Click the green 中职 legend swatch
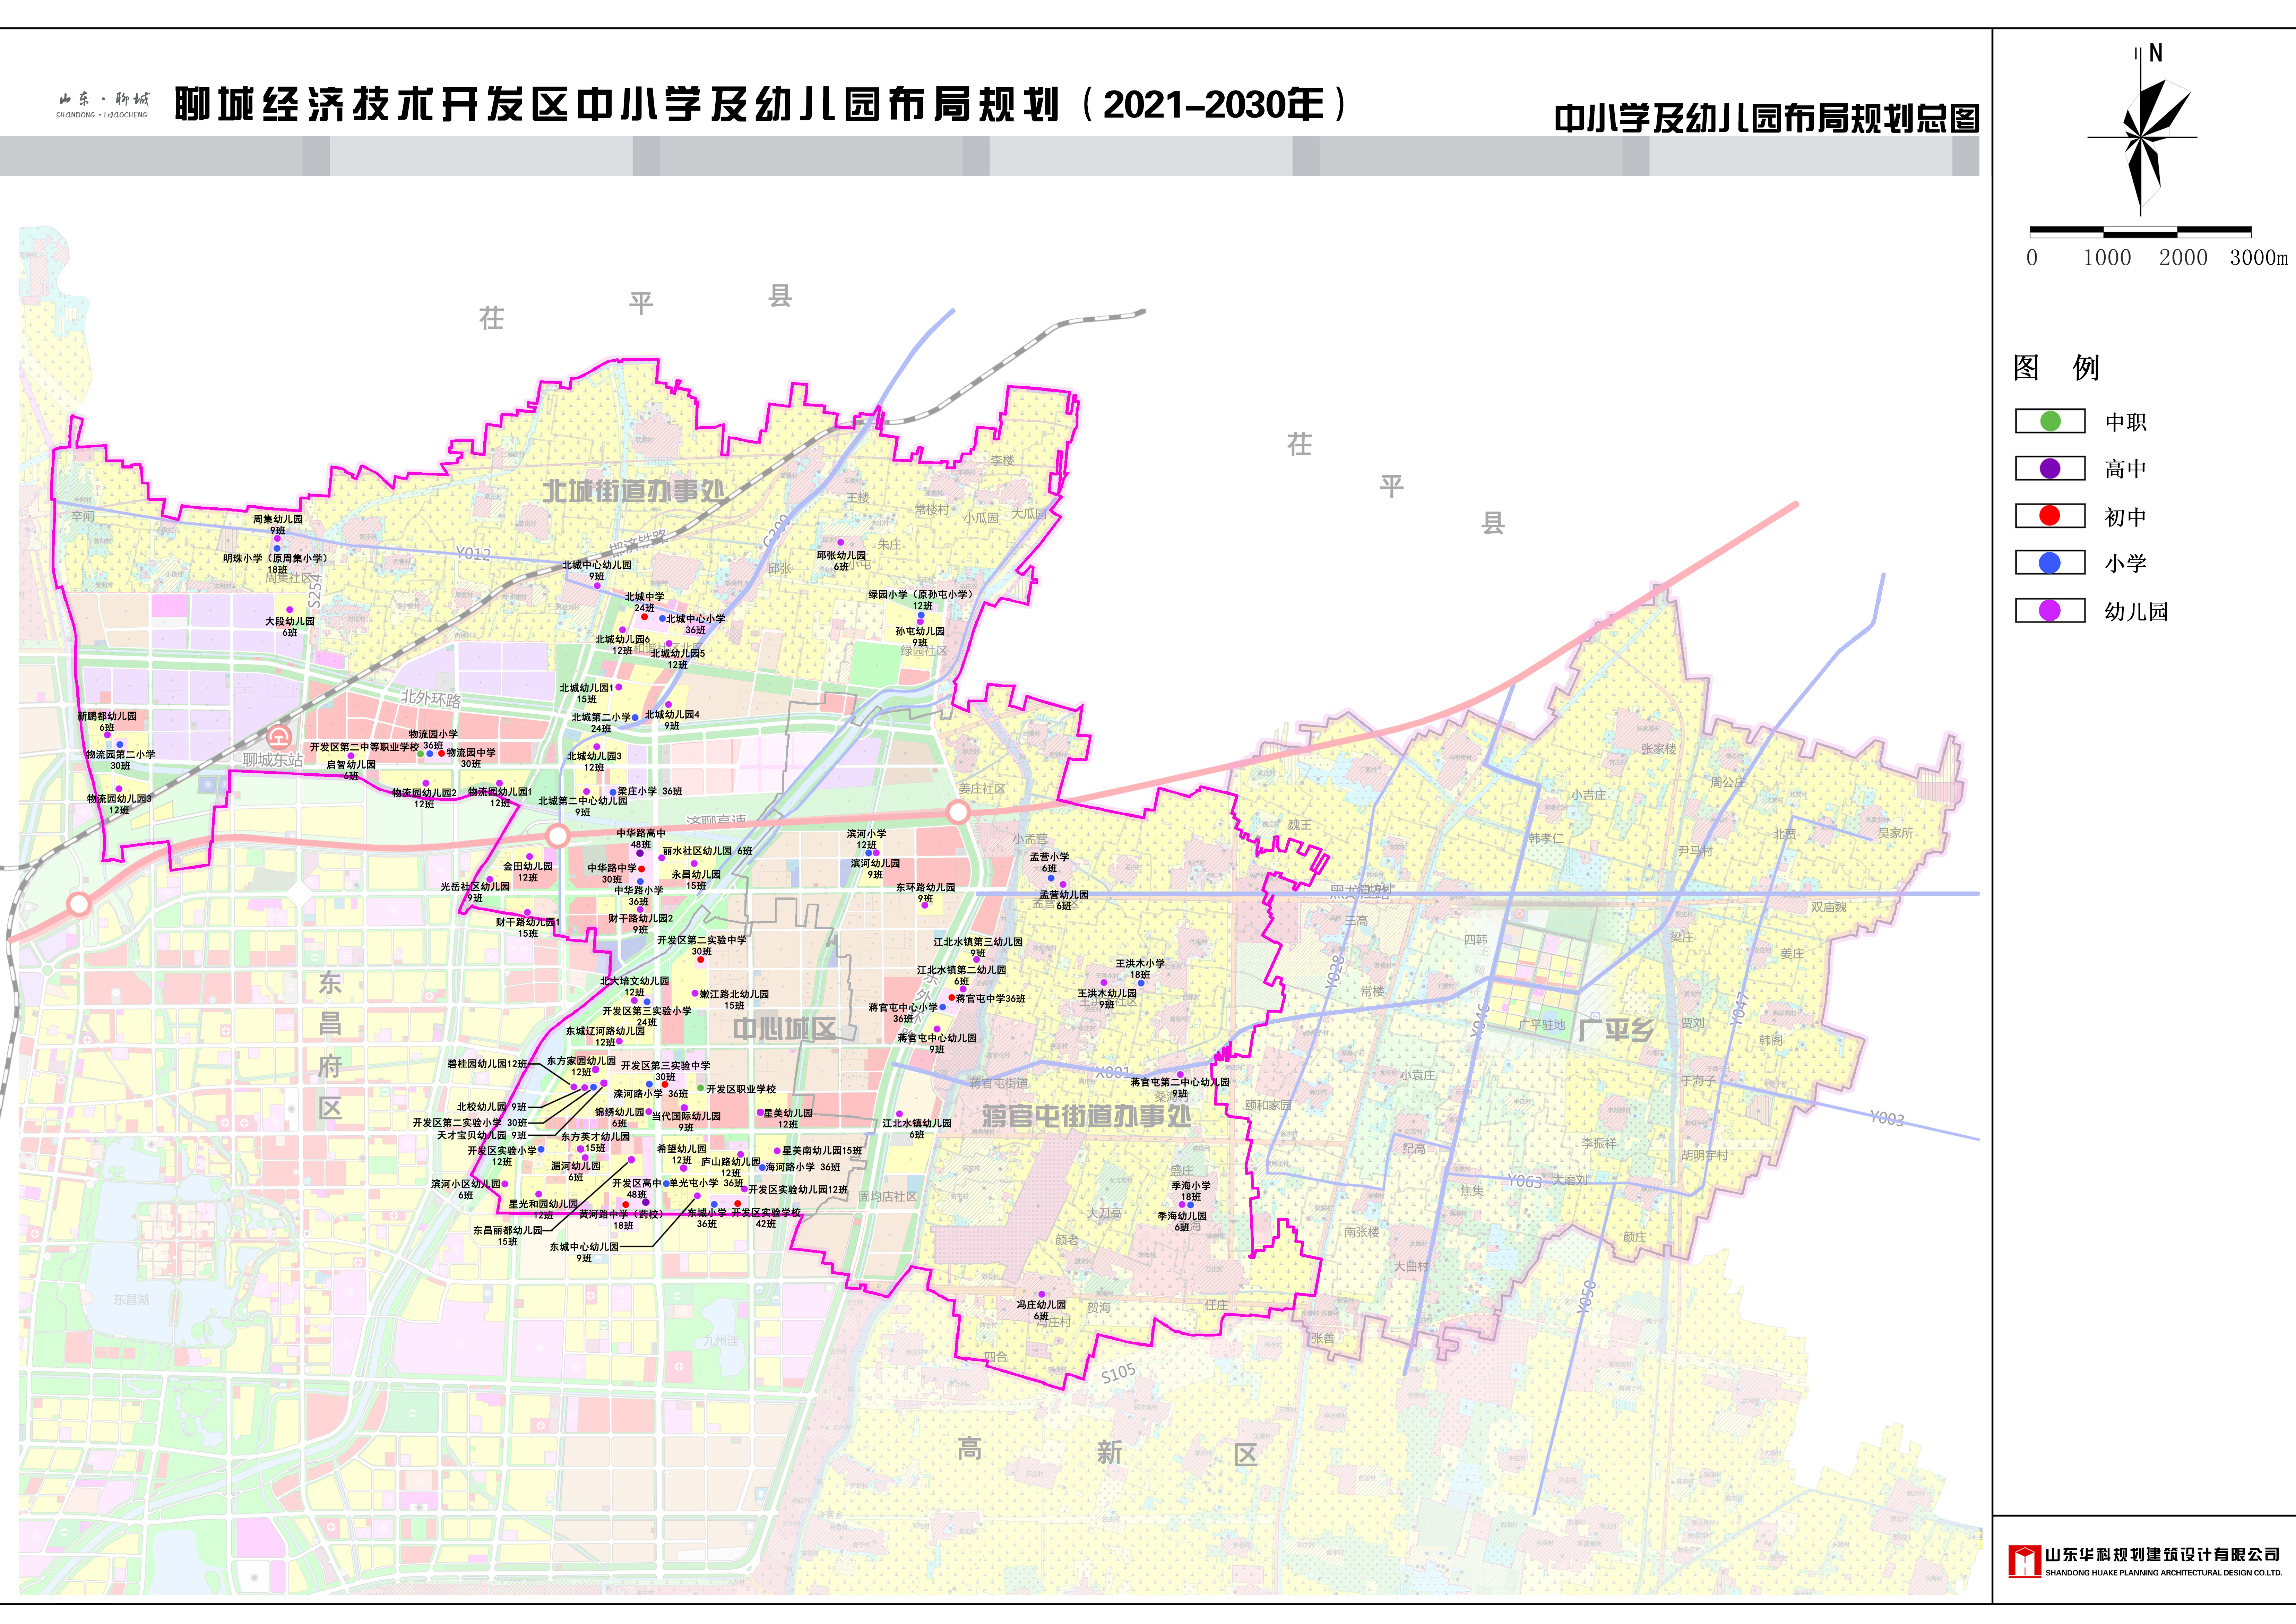The image size is (2296, 1624). pos(2049,421)
